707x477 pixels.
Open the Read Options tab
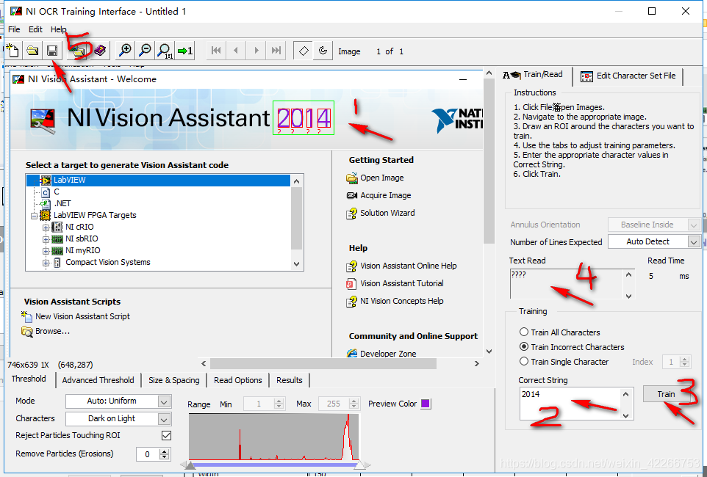tap(237, 380)
